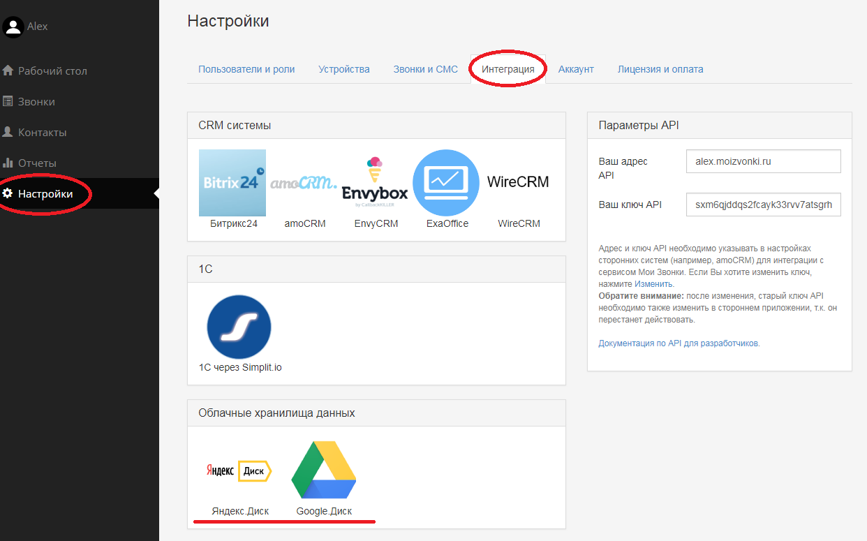Switch to the Устройства tab
867x541 pixels.
[x=344, y=69]
